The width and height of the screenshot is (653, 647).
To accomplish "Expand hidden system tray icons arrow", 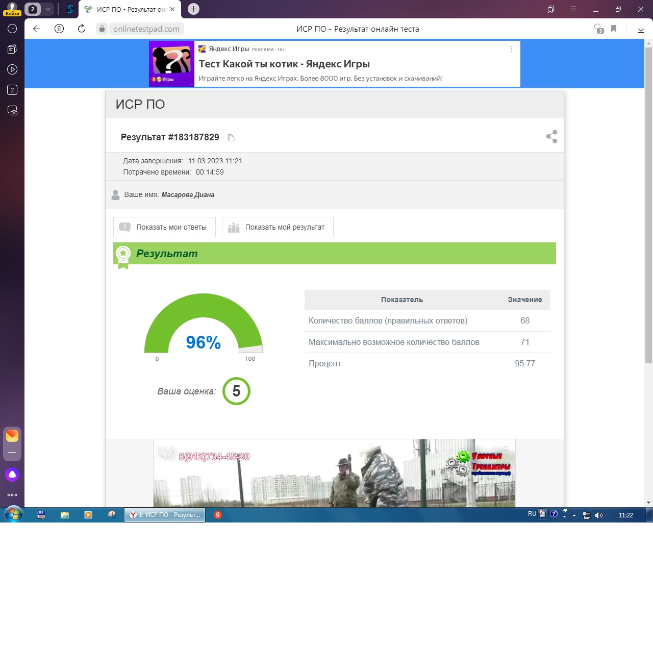I will pyautogui.click(x=574, y=515).
